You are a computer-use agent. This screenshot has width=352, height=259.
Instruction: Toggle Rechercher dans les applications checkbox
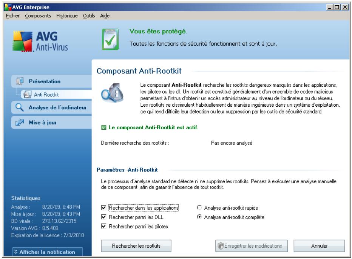coord(103,208)
